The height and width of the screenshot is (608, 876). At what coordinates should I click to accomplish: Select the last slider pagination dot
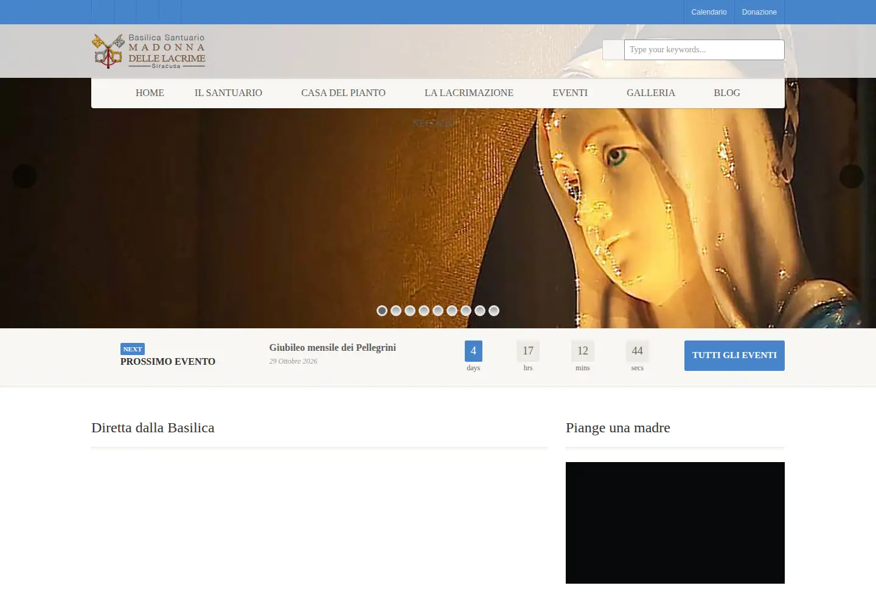point(494,311)
